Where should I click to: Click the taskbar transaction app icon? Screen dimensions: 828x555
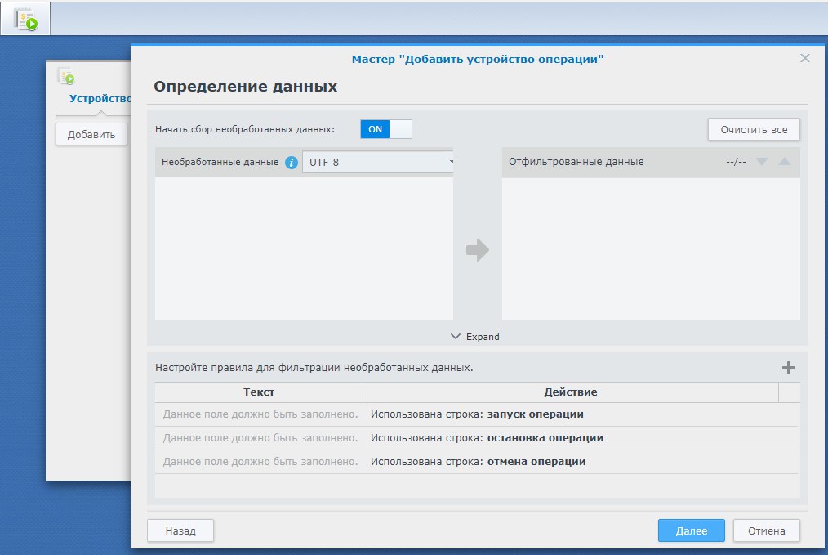[x=26, y=19]
